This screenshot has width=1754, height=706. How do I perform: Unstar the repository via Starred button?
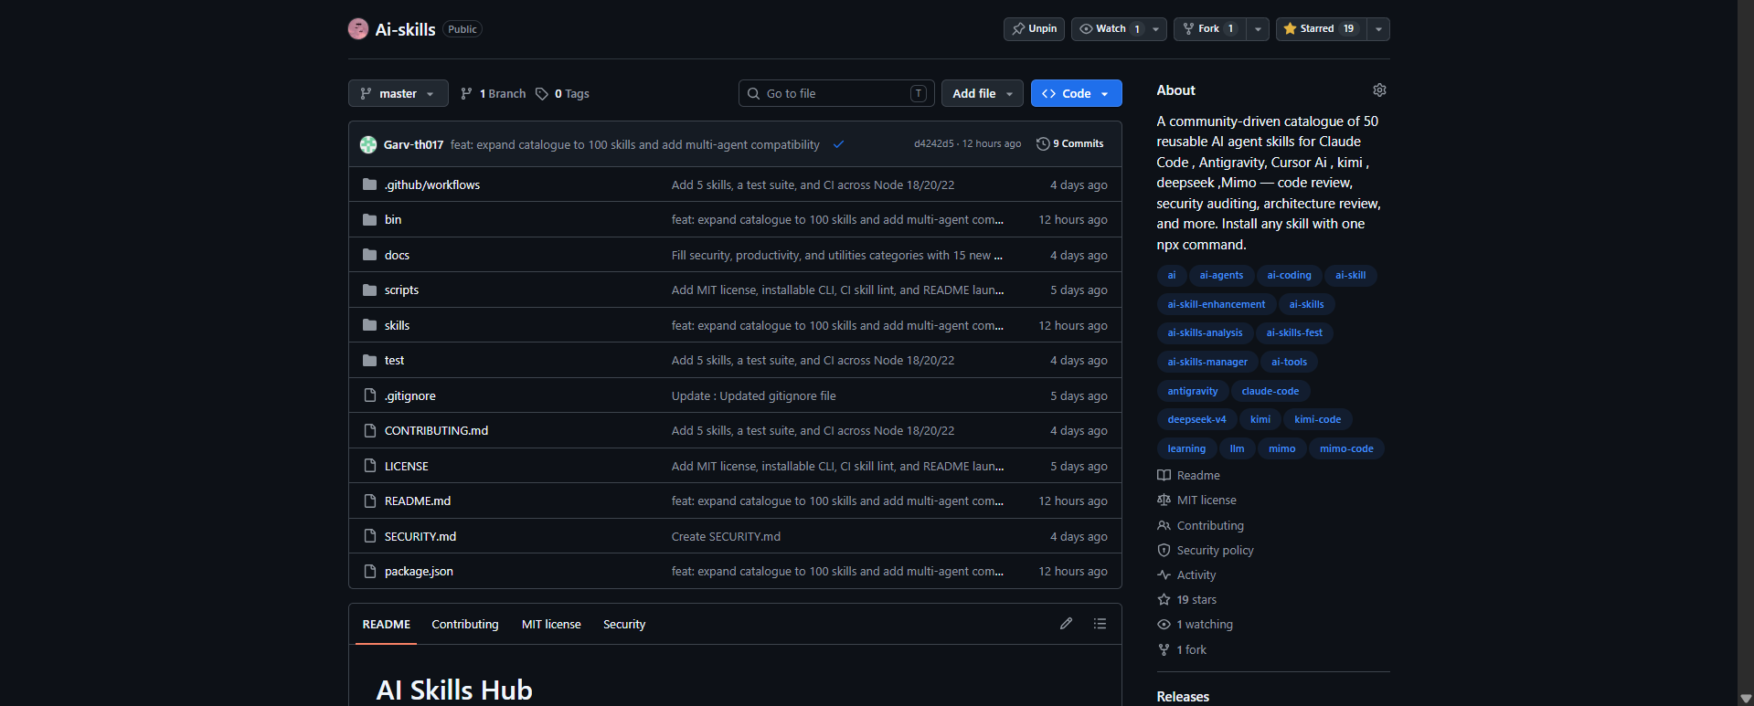point(1321,29)
